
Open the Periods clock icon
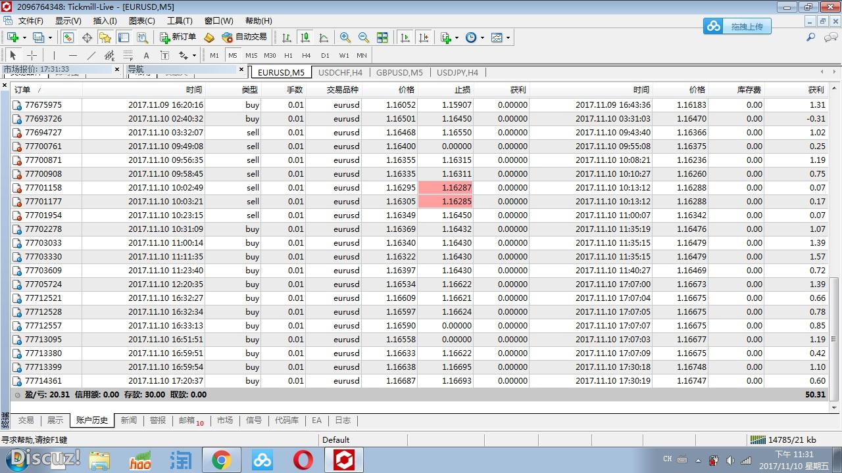pos(471,37)
